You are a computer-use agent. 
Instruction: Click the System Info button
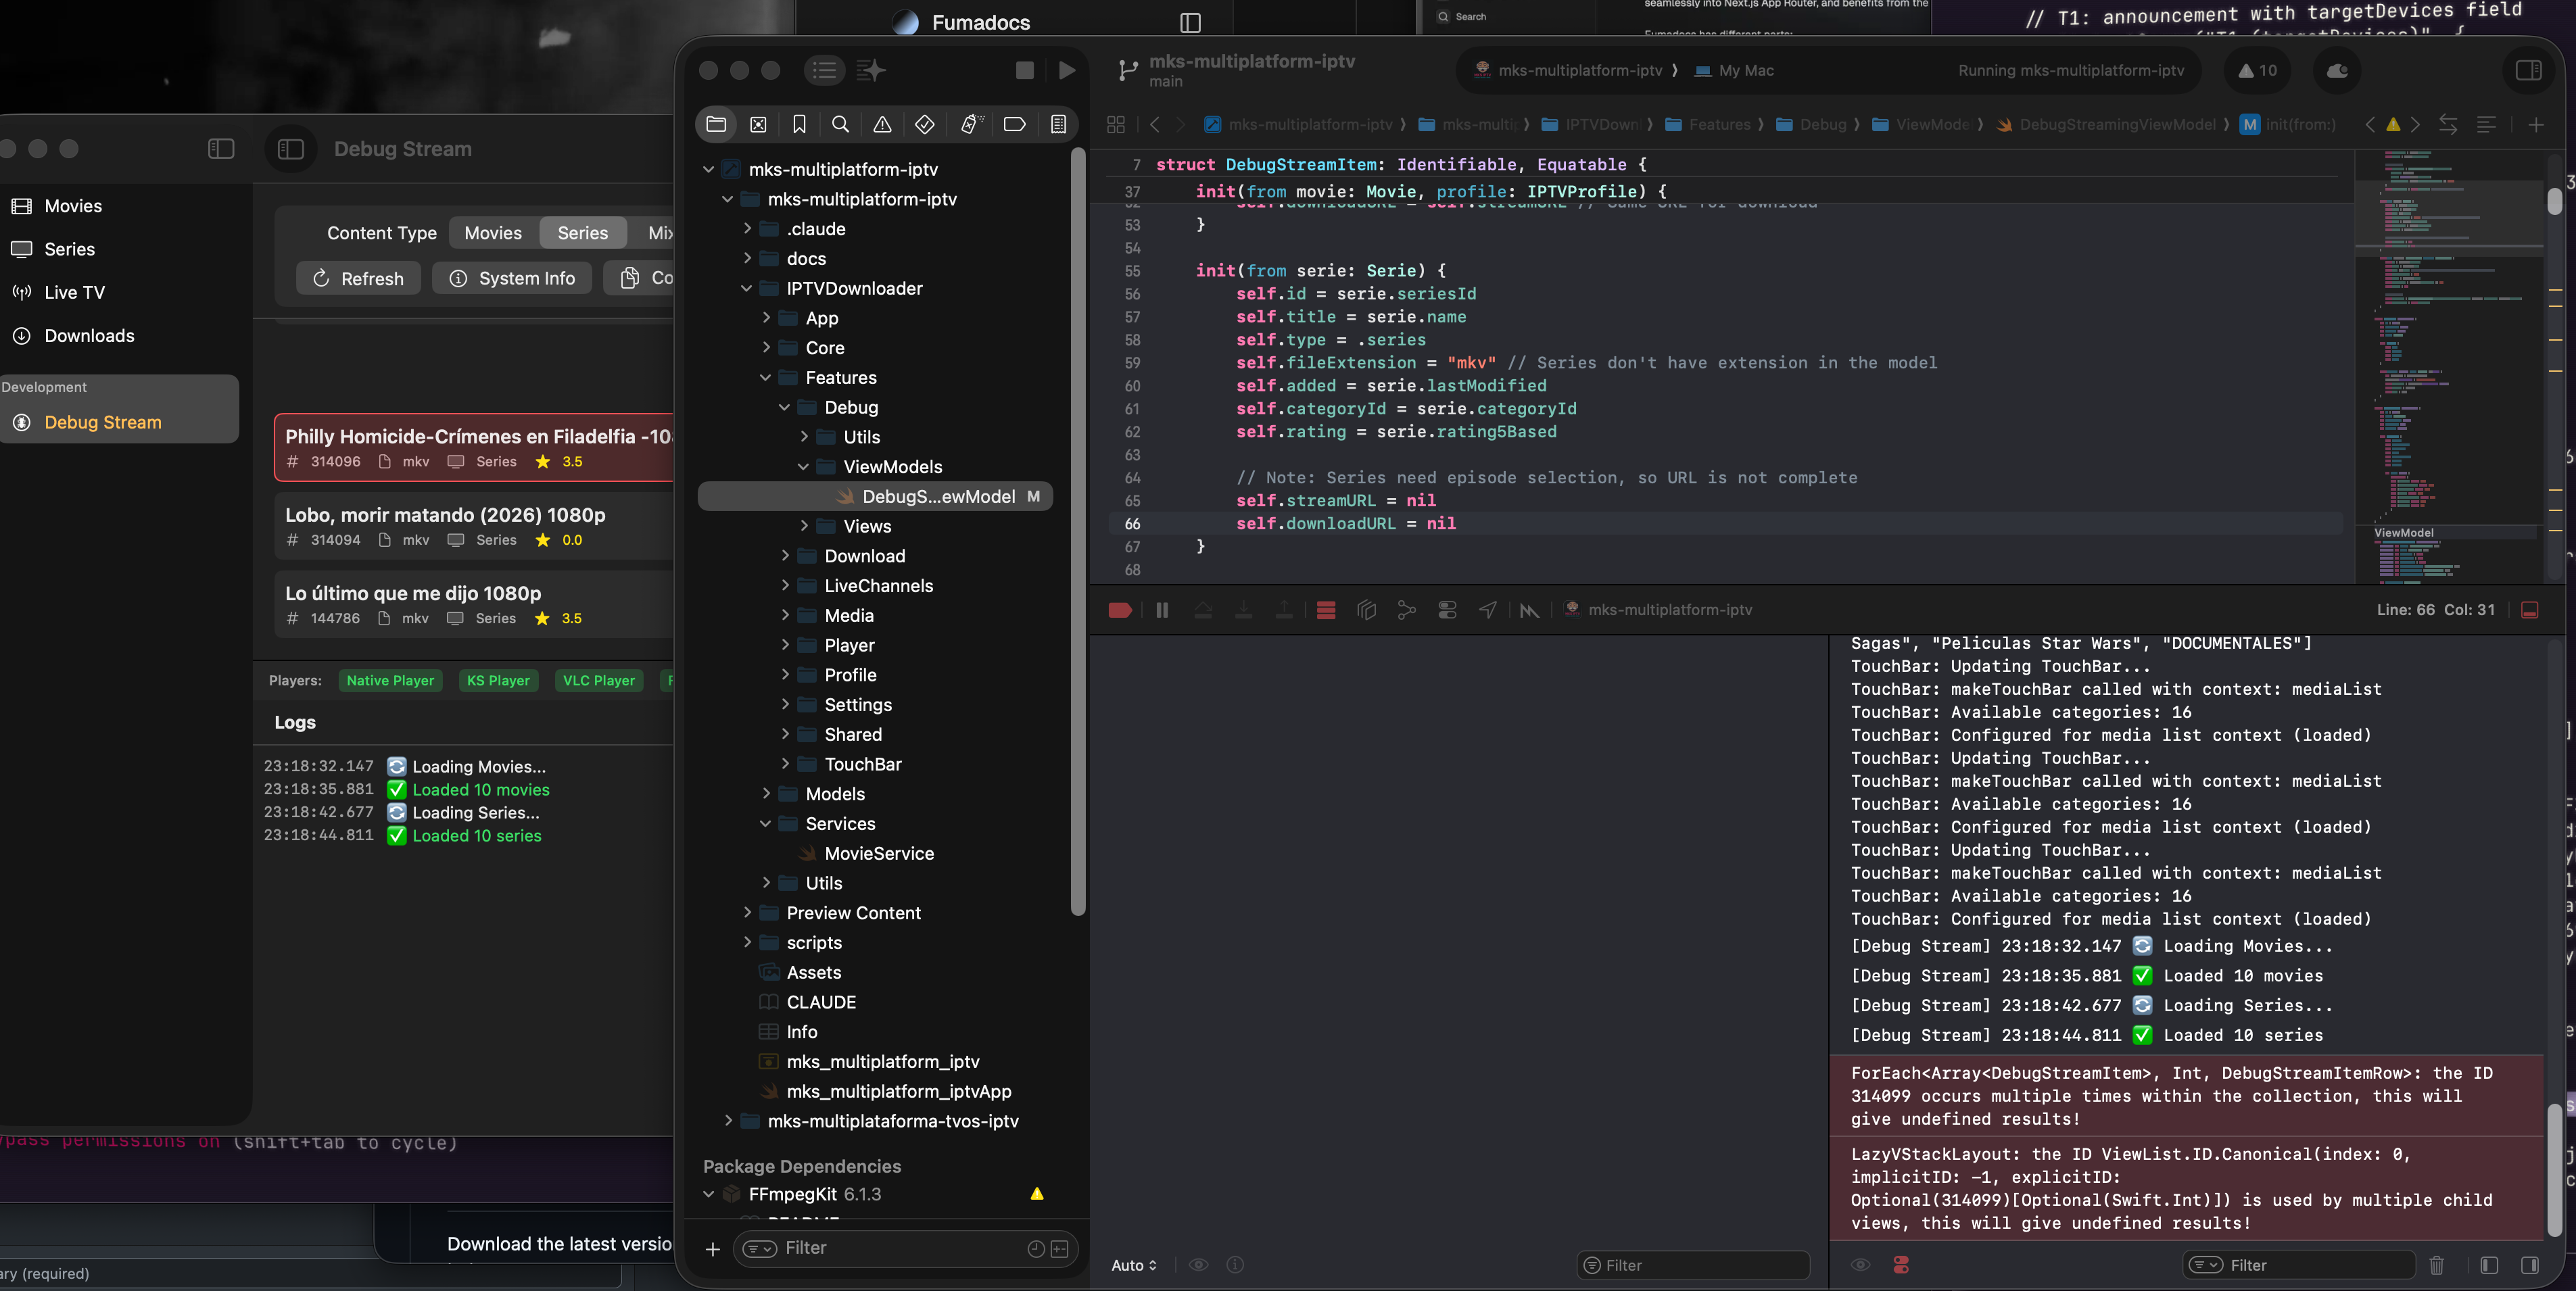512,278
